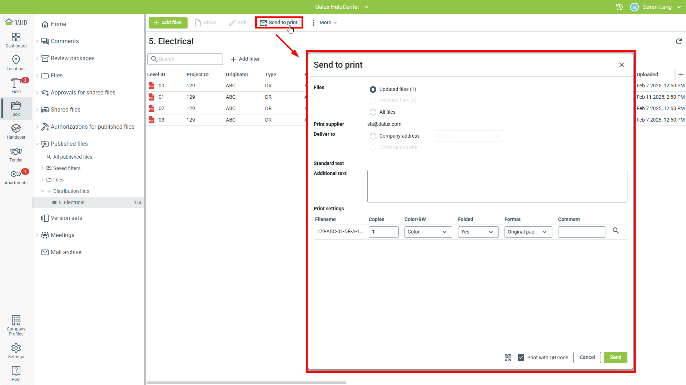Choose Company address delivery option
Screen dimensions: 686x385
373,136
